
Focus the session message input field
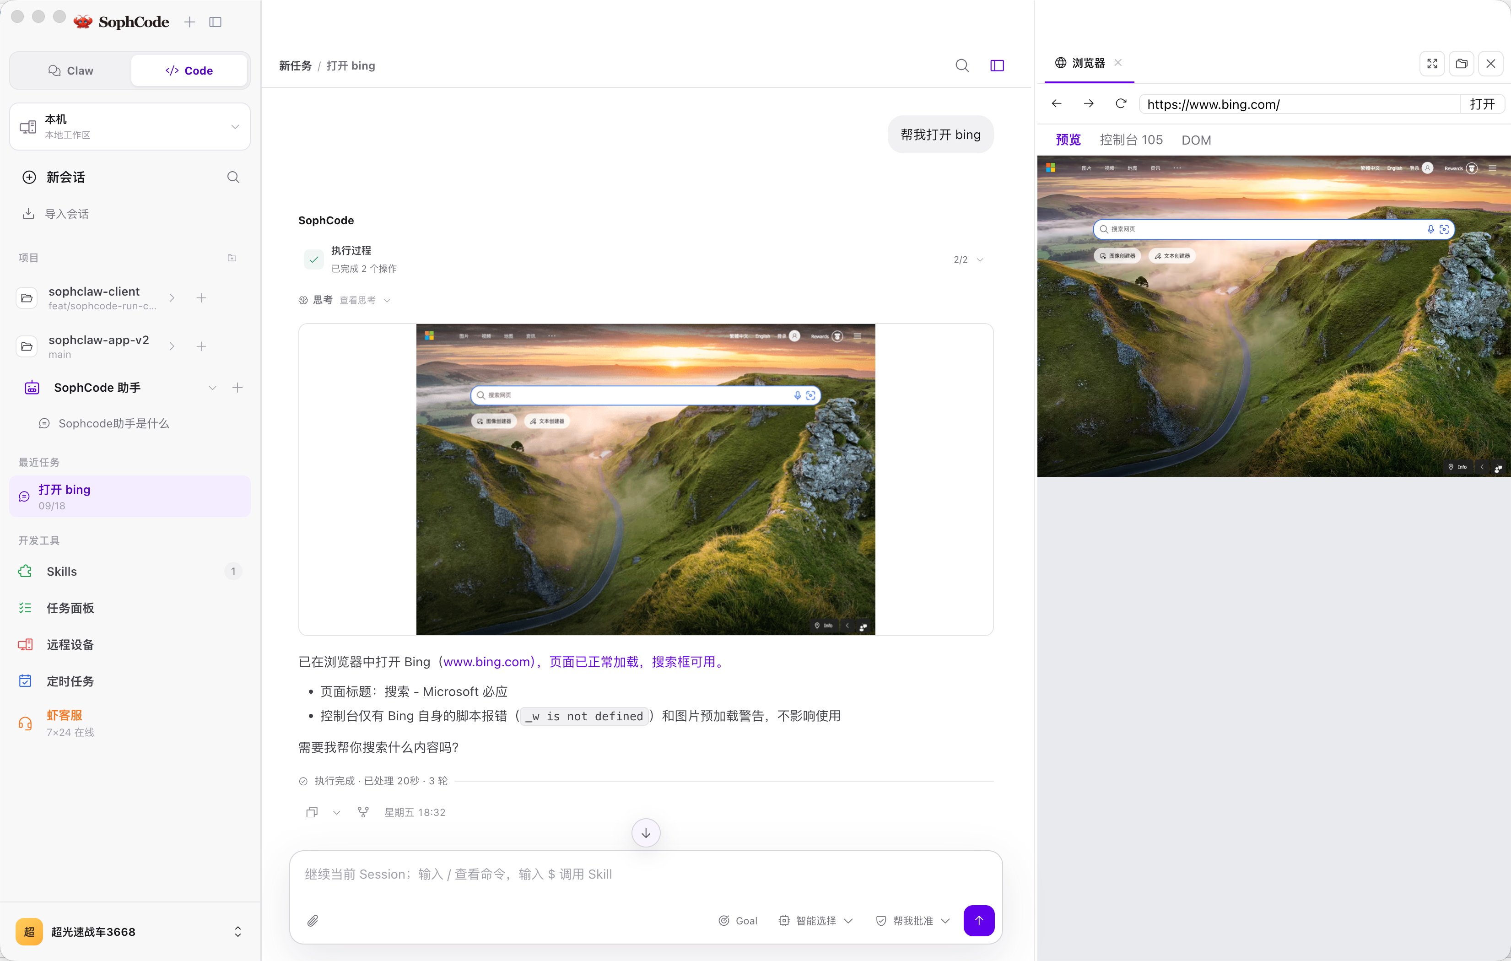pos(646,875)
